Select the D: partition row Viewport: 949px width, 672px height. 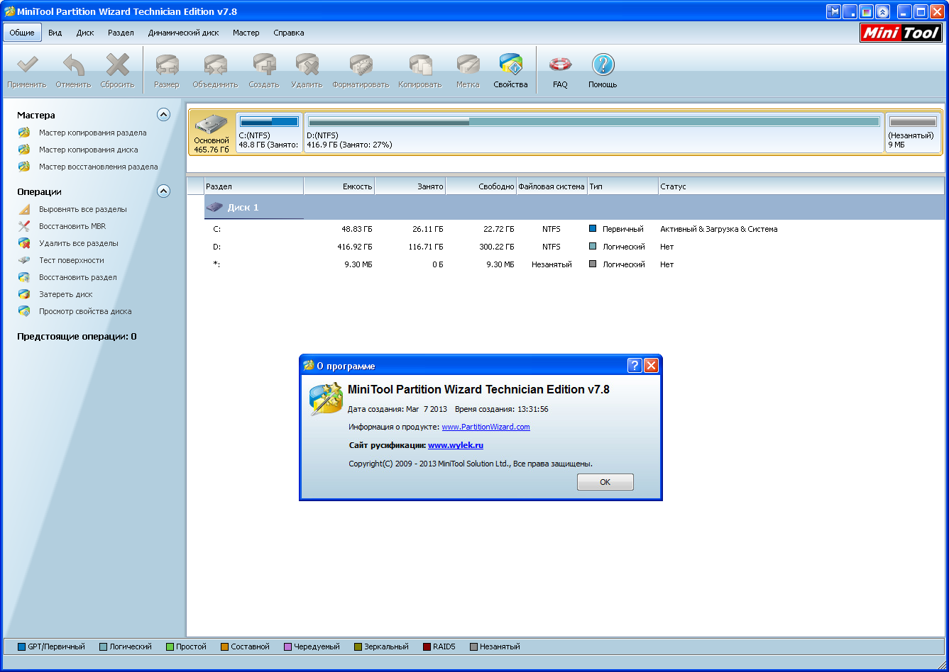click(565, 247)
